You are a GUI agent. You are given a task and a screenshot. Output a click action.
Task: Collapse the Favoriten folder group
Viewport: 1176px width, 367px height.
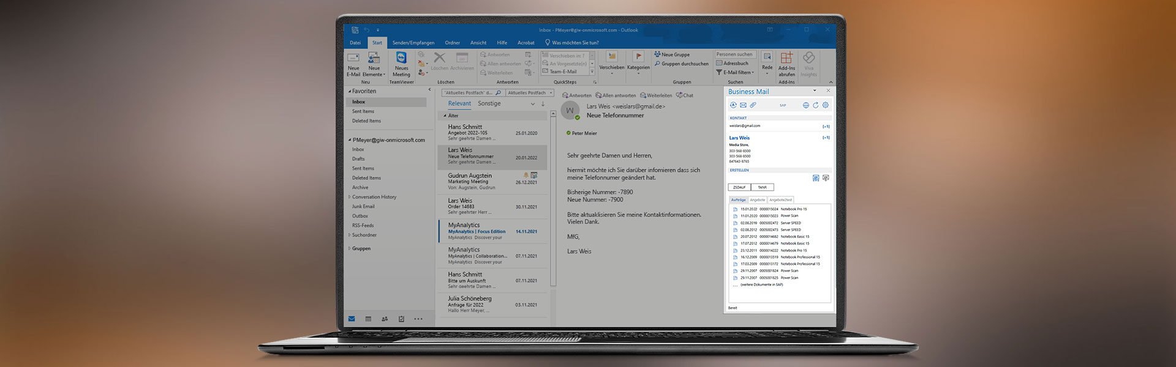pyautogui.click(x=350, y=91)
